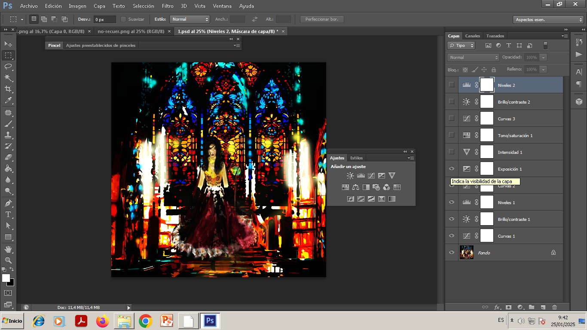Open the layer blend mode Normal dropdown
This screenshot has width=587, height=330.
pyautogui.click(x=473, y=57)
